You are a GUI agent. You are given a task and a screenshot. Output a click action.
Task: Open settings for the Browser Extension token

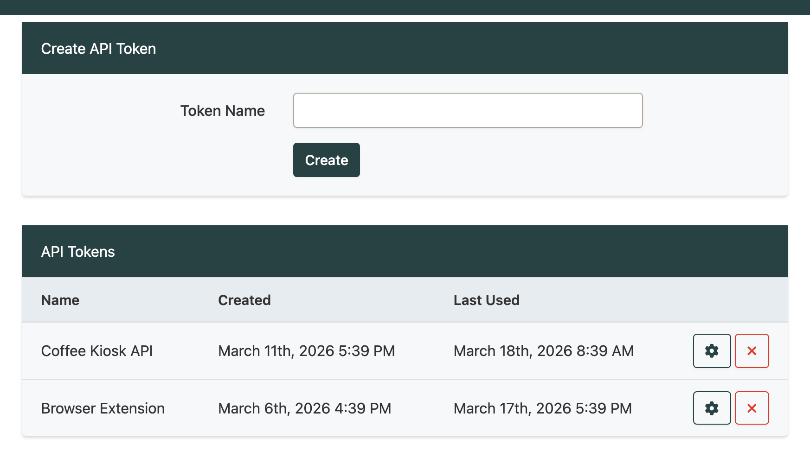click(712, 408)
